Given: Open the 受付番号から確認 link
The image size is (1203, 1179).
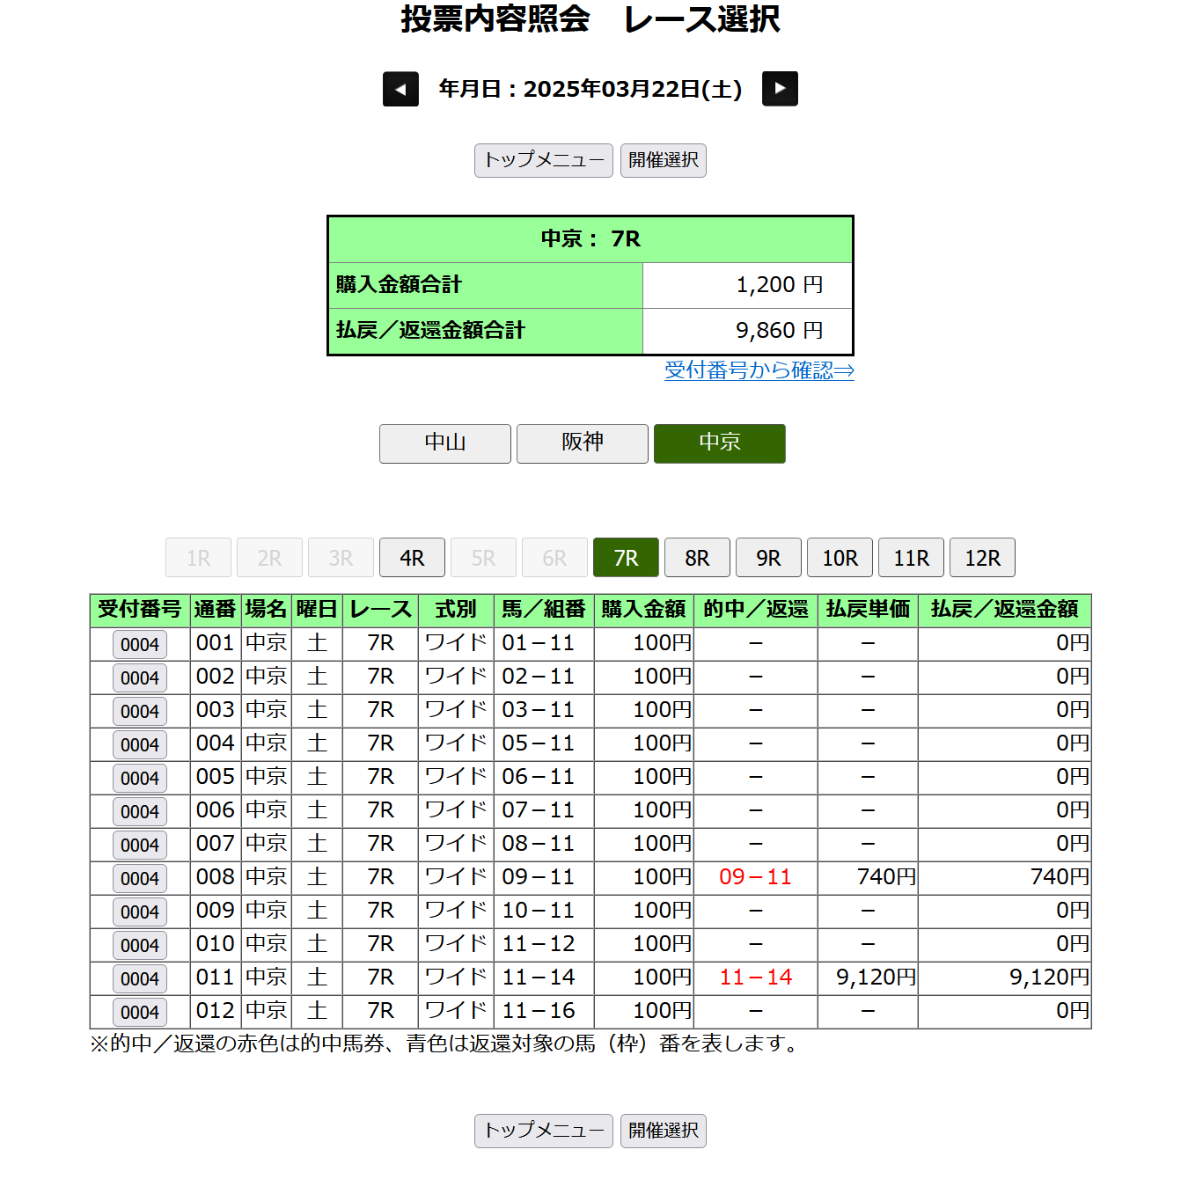Looking at the screenshot, I should tap(759, 370).
